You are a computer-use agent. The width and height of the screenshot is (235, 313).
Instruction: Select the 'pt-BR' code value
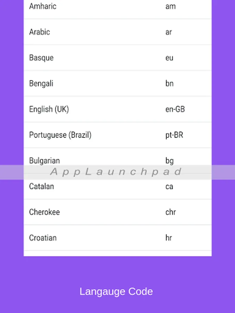pyautogui.click(x=174, y=135)
